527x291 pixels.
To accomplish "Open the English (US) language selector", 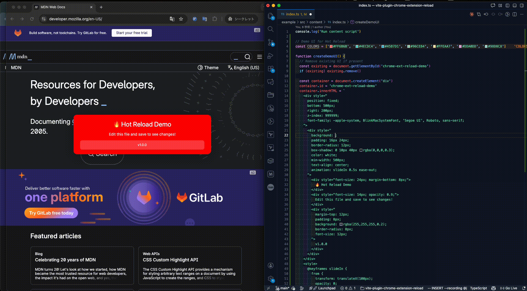I will 243,68.
